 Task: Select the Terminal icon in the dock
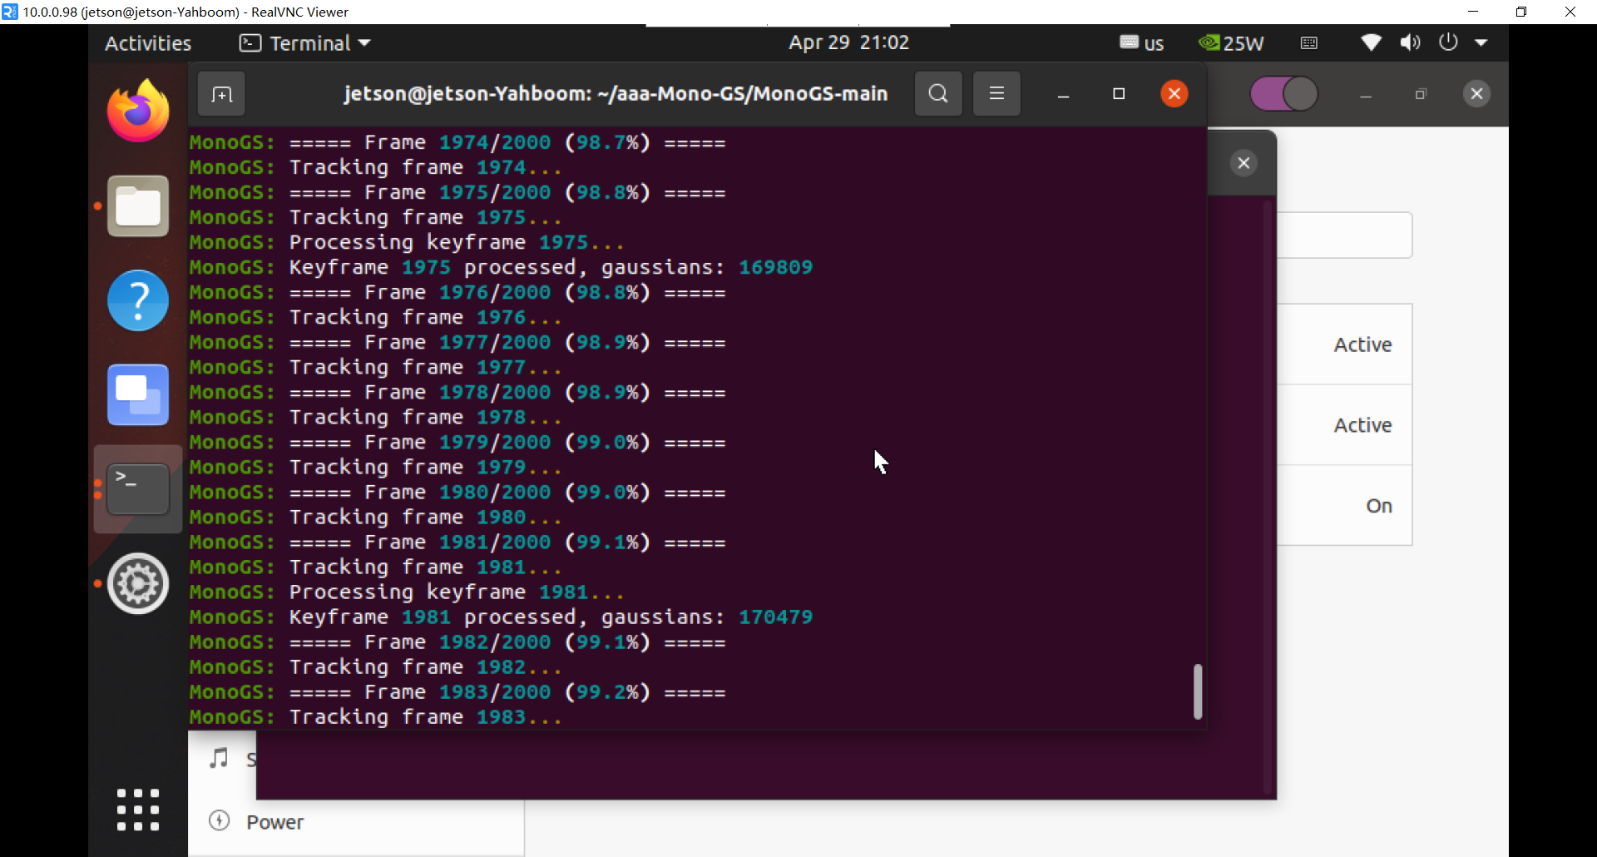[x=138, y=489]
